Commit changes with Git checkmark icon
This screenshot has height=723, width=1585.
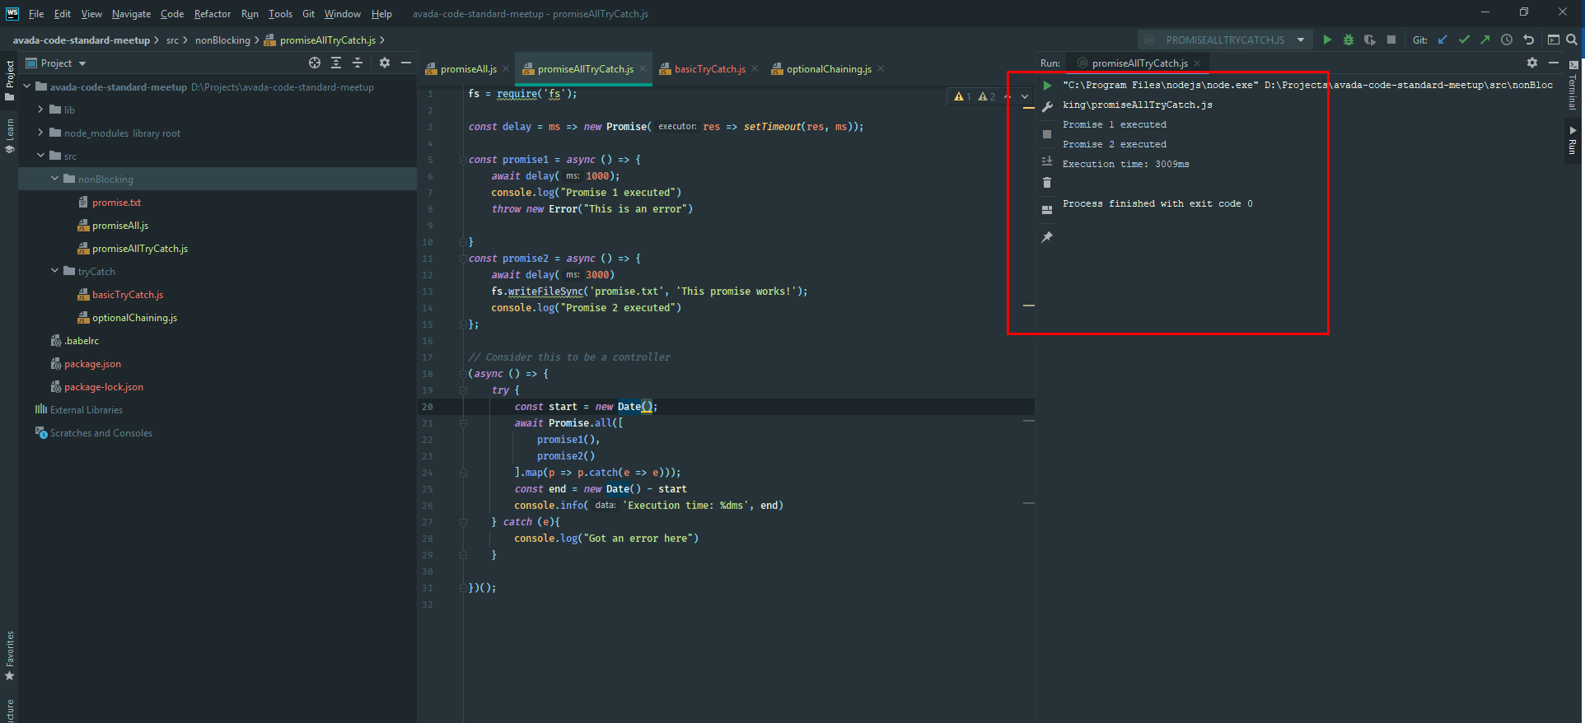coord(1464,40)
